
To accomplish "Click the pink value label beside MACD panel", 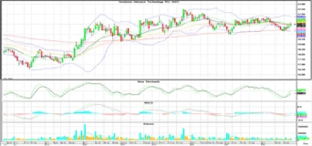I will click(x=301, y=117).
